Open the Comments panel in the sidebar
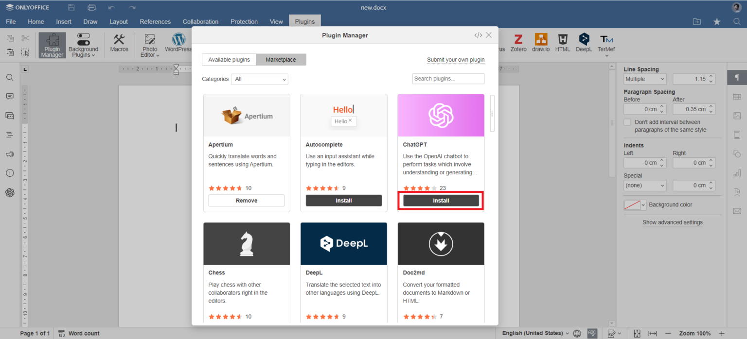The image size is (747, 339). 10,96
